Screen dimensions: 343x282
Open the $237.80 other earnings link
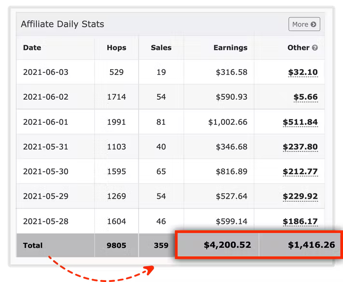(300, 147)
